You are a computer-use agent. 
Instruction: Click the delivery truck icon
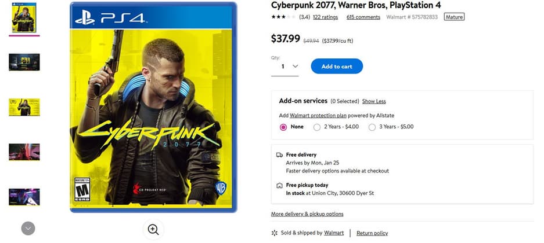click(x=279, y=155)
